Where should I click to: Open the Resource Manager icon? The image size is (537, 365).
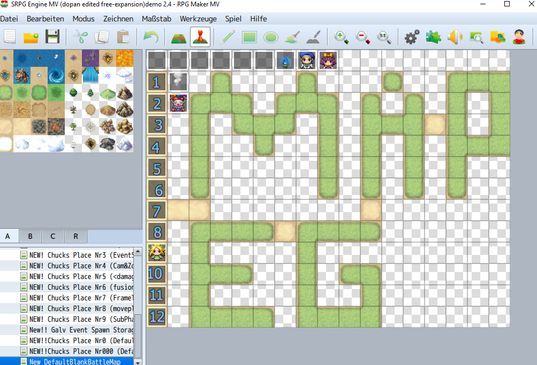tap(497, 36)
